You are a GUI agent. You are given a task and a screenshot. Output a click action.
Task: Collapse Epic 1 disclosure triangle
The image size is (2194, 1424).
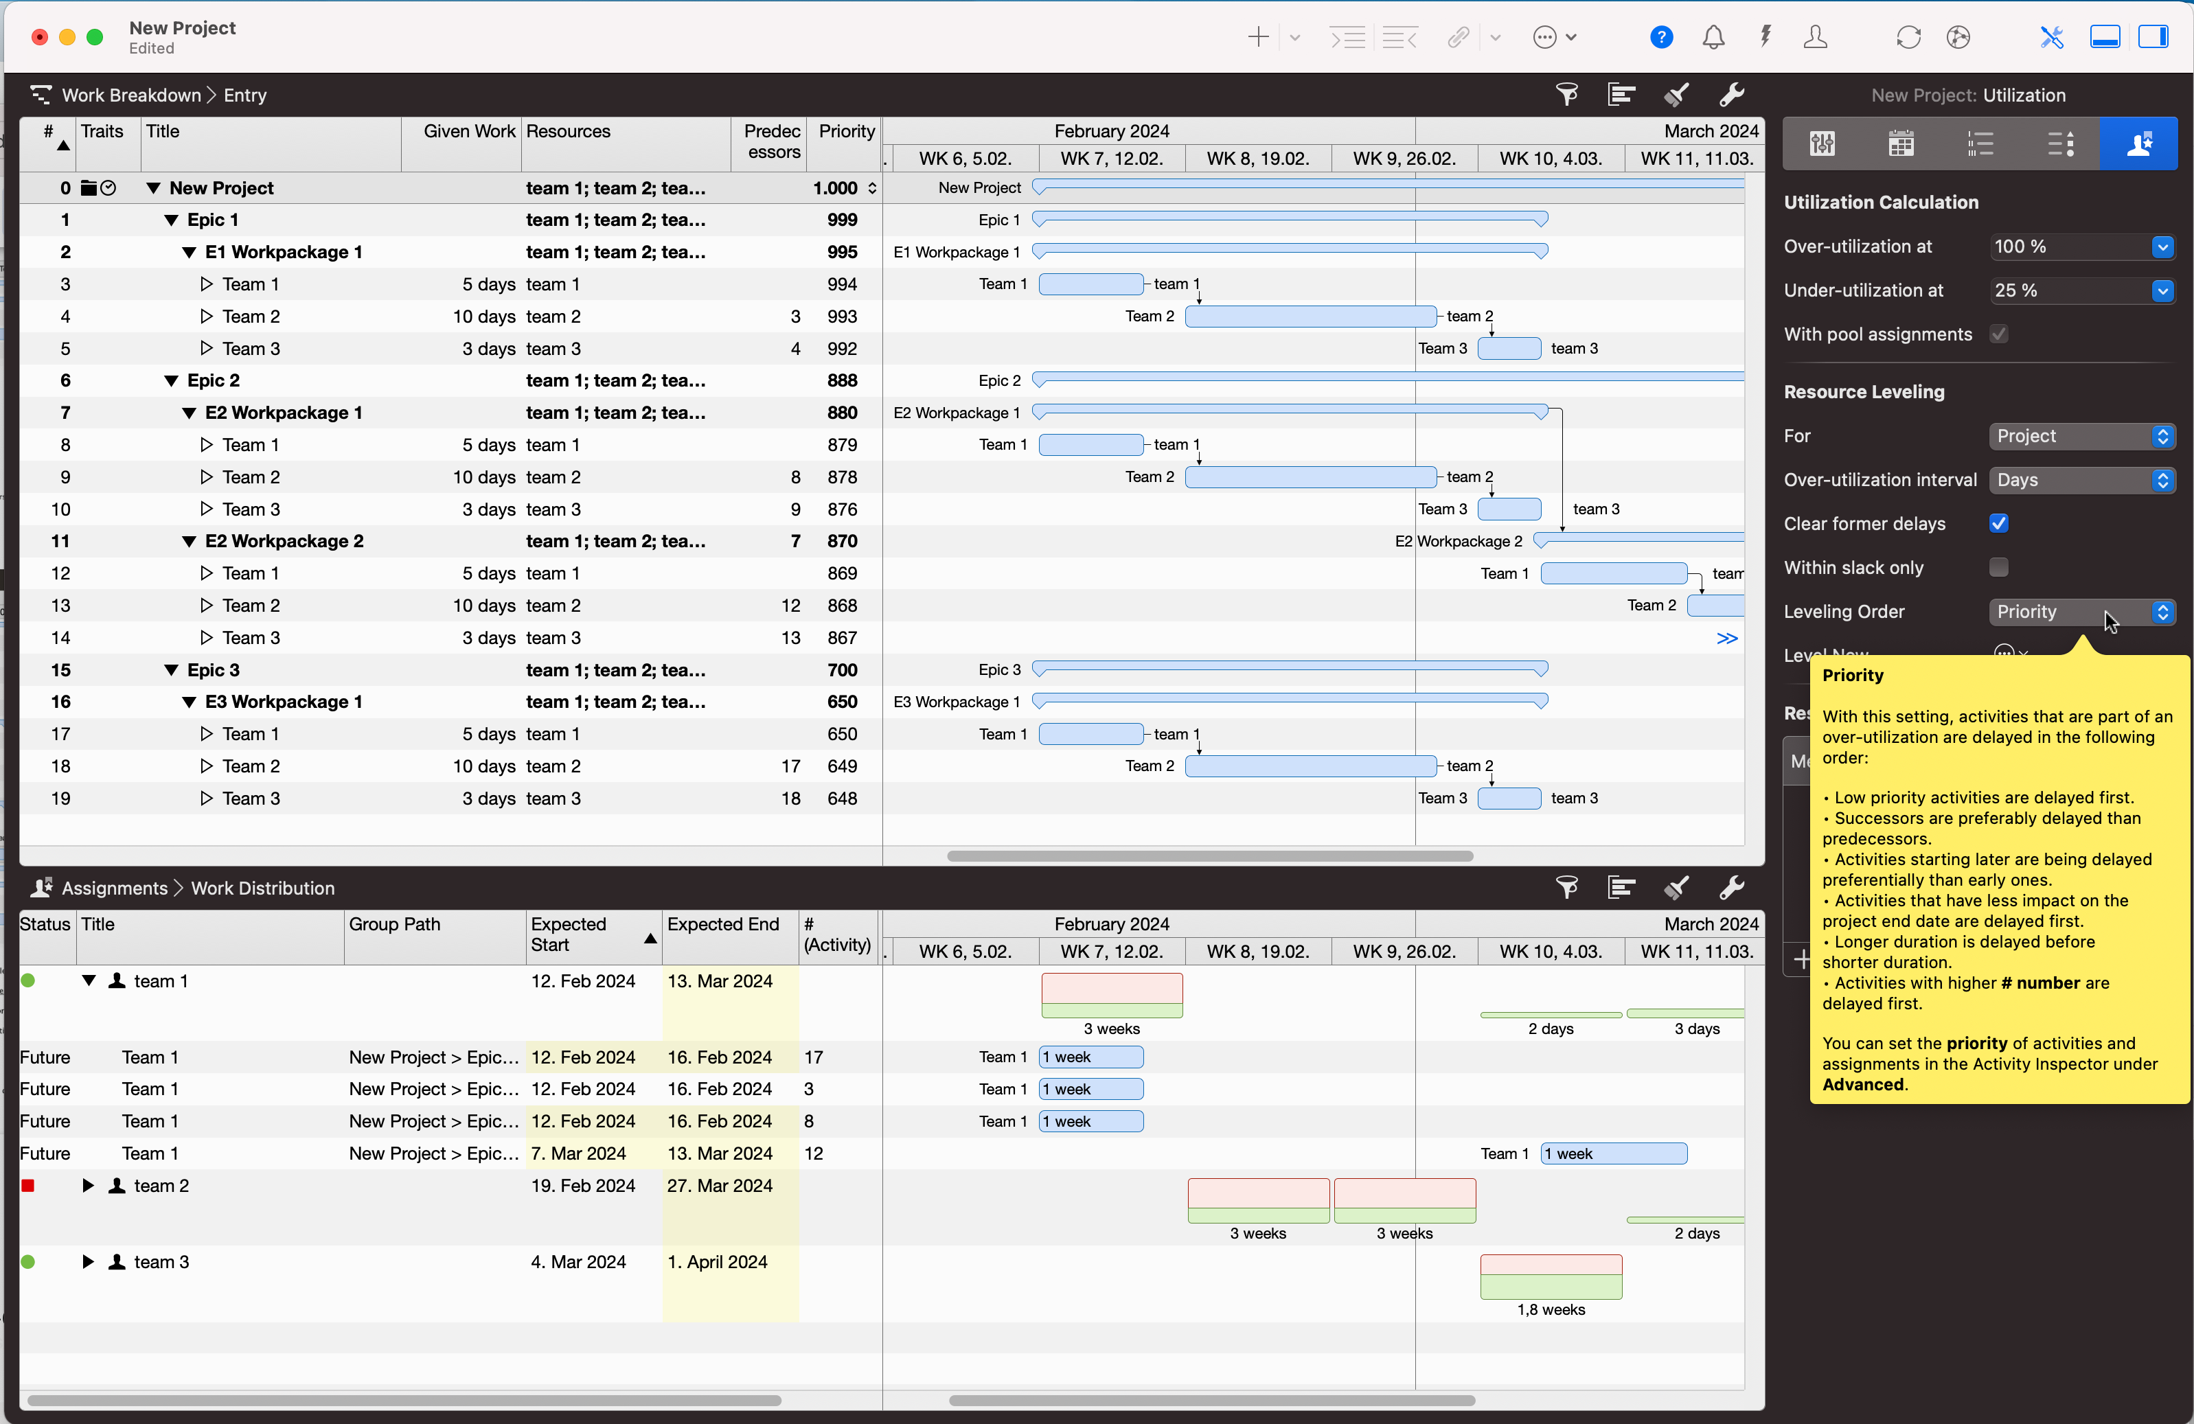(x=170, y=220)
